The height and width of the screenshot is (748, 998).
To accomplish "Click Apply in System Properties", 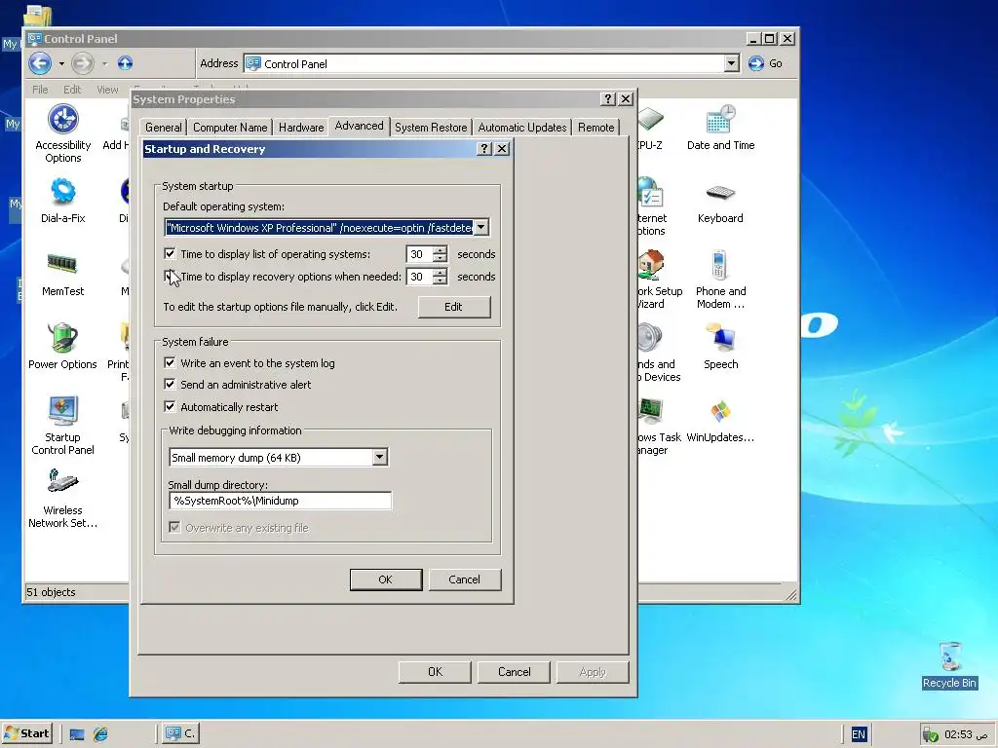I will (x=593, y=672).
